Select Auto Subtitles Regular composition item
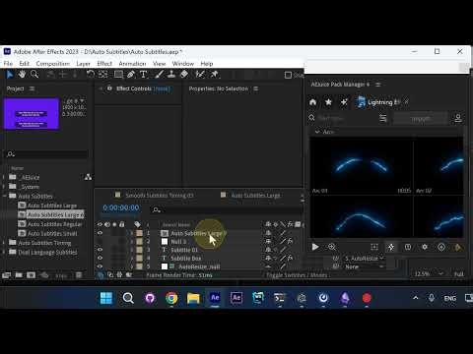Screen dimensions: 473x354 (x=54, y=224)
